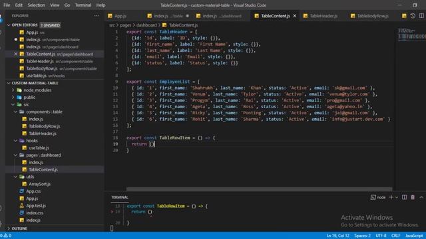The width and height of the screenshot is (426, 239).
Task: Create a new terminal with plus icon
Action: click(391, 197)
